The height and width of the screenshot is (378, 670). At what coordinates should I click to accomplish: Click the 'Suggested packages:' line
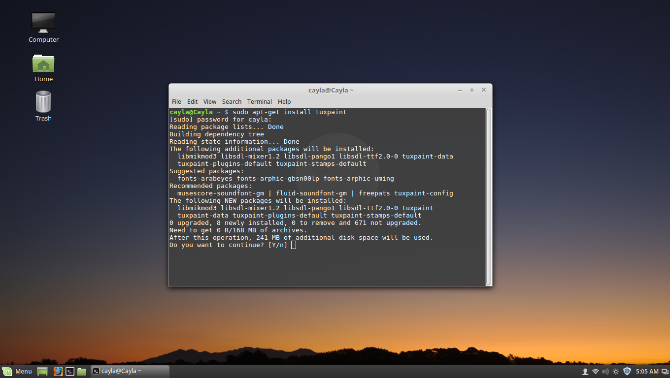207,171
